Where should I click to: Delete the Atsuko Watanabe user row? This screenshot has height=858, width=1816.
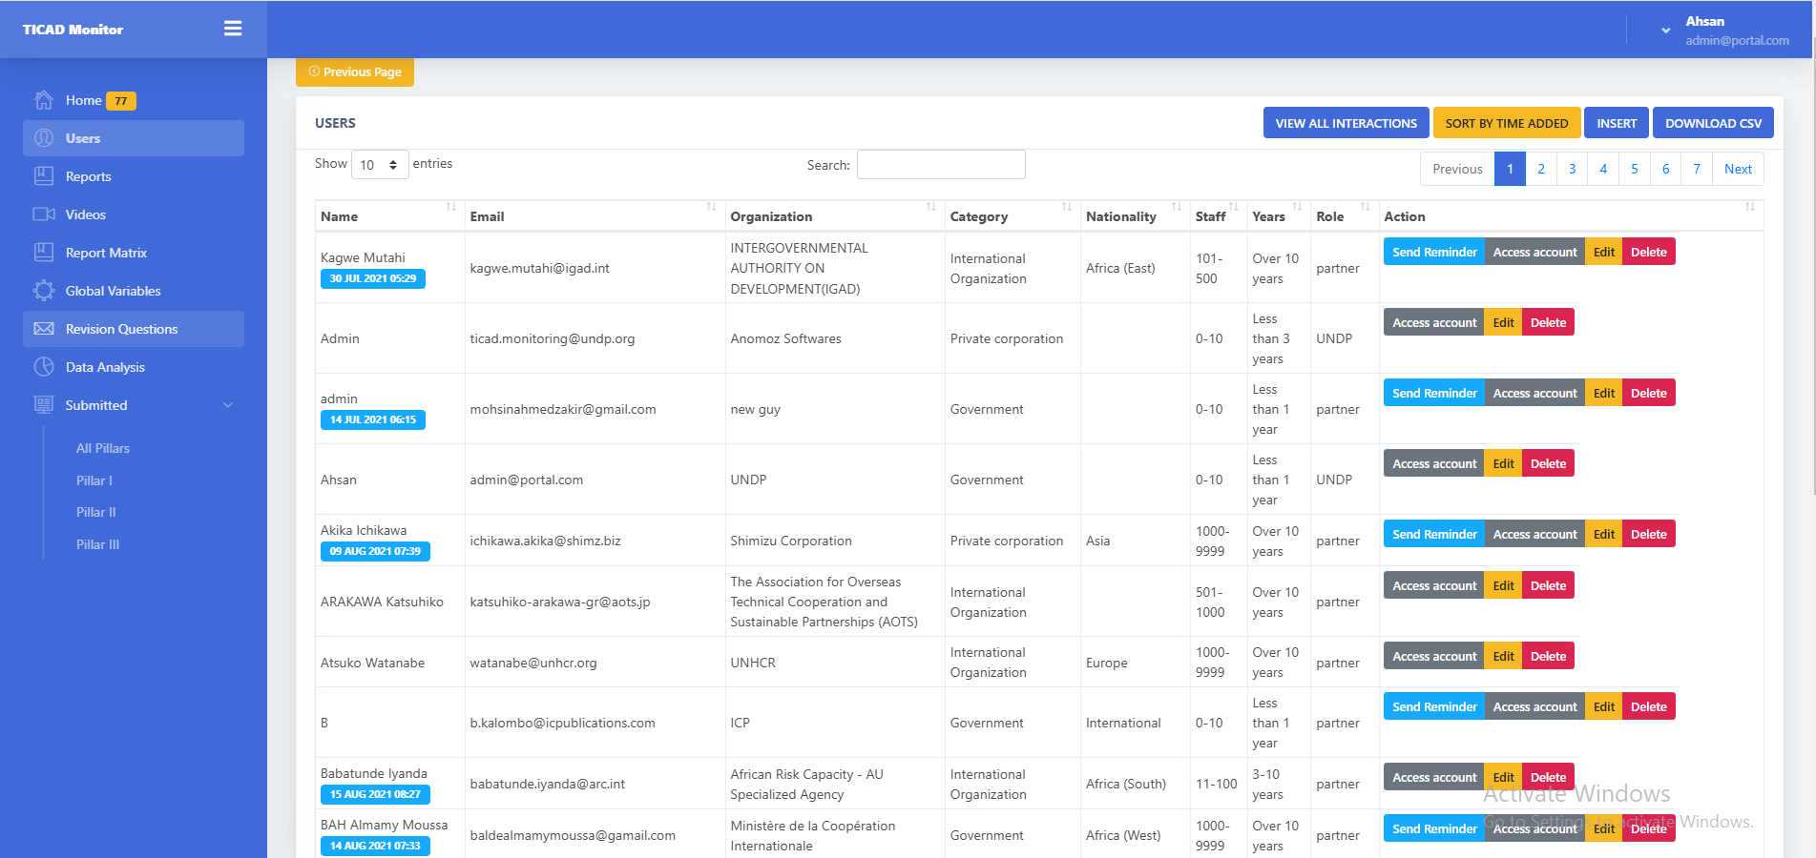click(x=1547, y=657)
